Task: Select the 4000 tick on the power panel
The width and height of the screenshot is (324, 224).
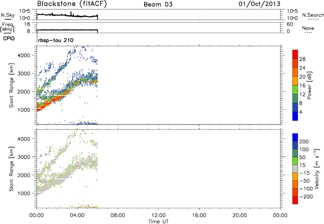Action: coord(24,55)
